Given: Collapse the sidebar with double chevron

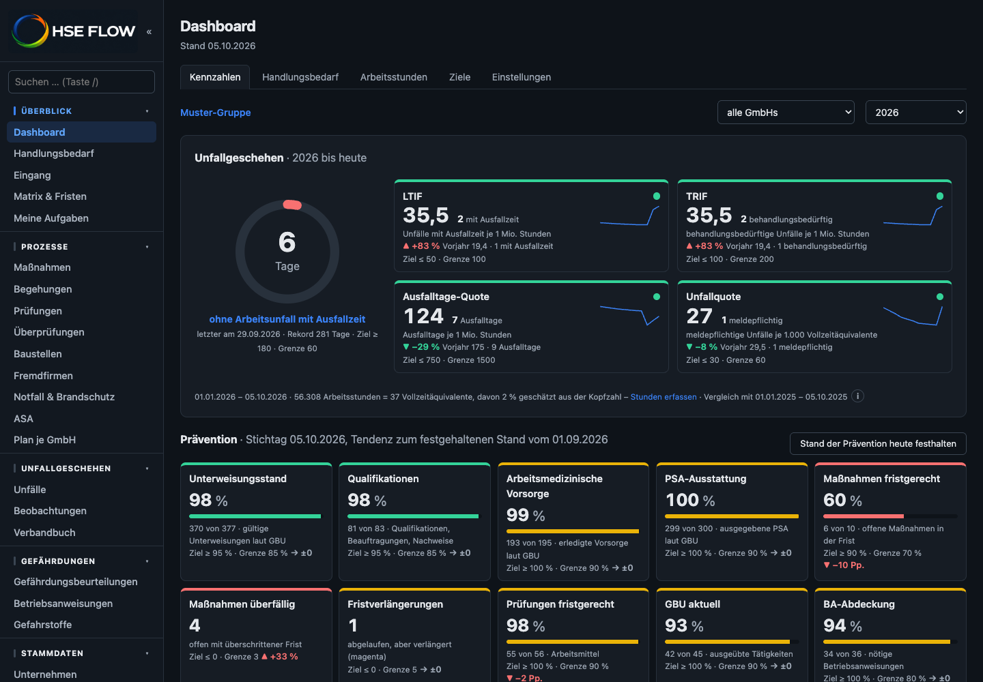Looking at the screenshot, I should pos(149,31).
